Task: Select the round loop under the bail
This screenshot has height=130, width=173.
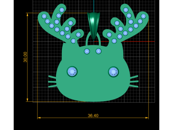Action: coord(93,39)
